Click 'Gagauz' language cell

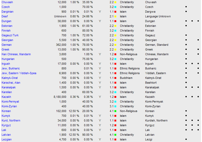(150, 35)
